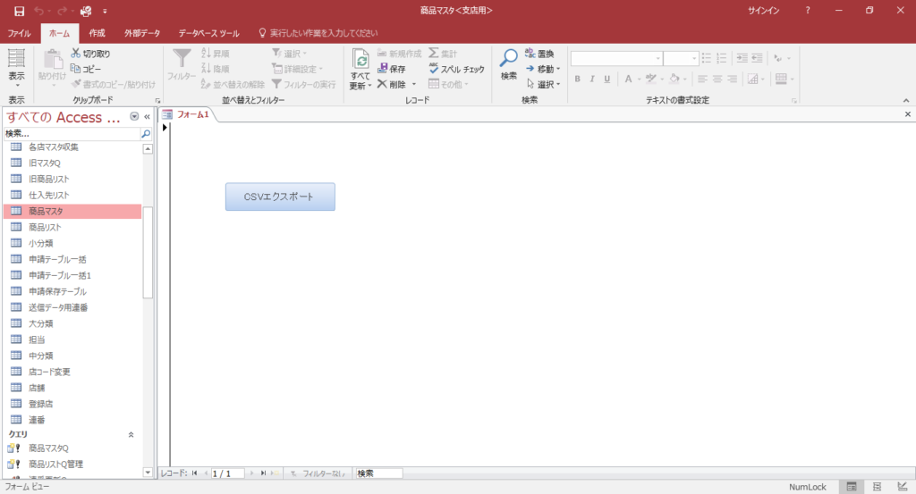Open navigation pane category dropdown arrow

(134, 117)
